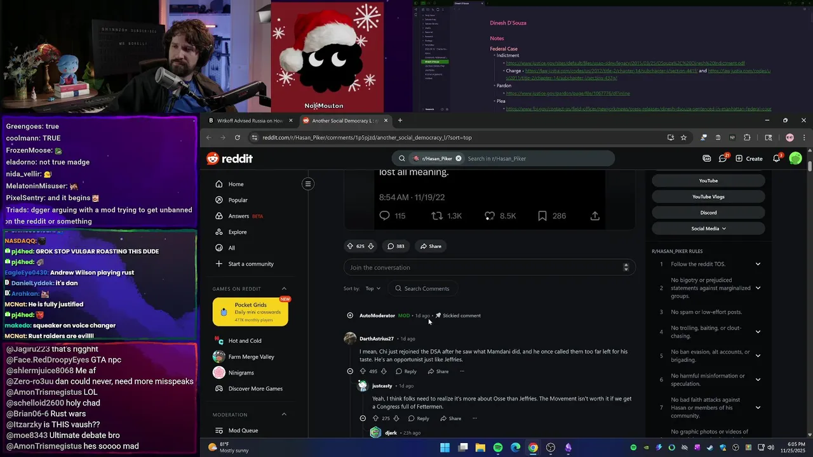Collapse the Moderation section

pos(284,414)
